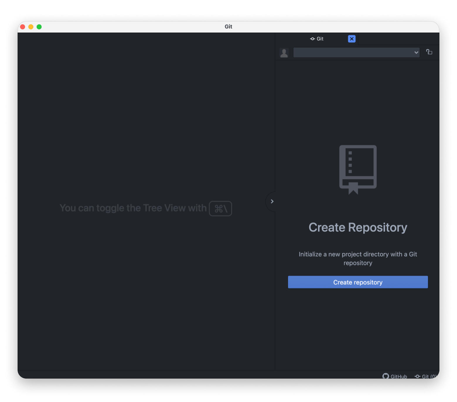The image size is (457, 402).
Task: Click the lock project icon beside the dropdown
Action: pyautogui.click(x=429, y=52)
